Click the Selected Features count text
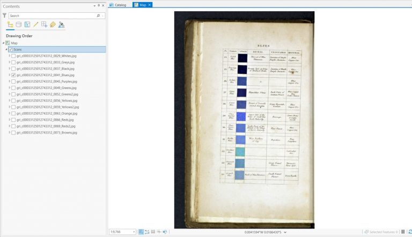The image size is (412, 237). coord(384,232)
